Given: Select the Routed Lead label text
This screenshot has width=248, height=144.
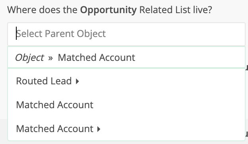Looking at the screenshot, I should point(44,81).
